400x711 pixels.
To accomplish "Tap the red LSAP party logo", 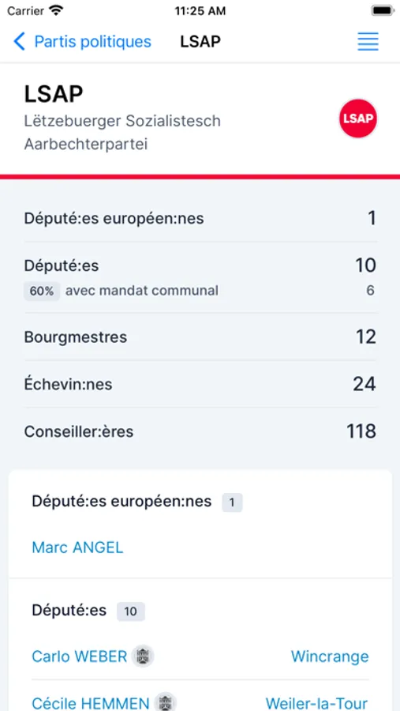I will point(358,118).
